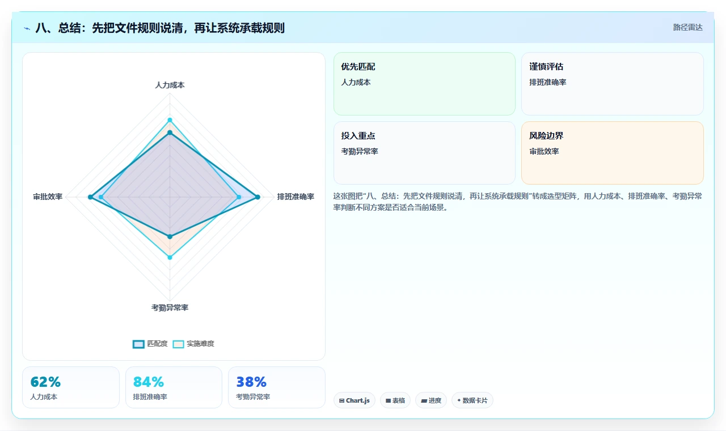Click the 路径雷达 label in the header
Image resolution: width=726 pixels, height=431 pixels.
point(687,27)
